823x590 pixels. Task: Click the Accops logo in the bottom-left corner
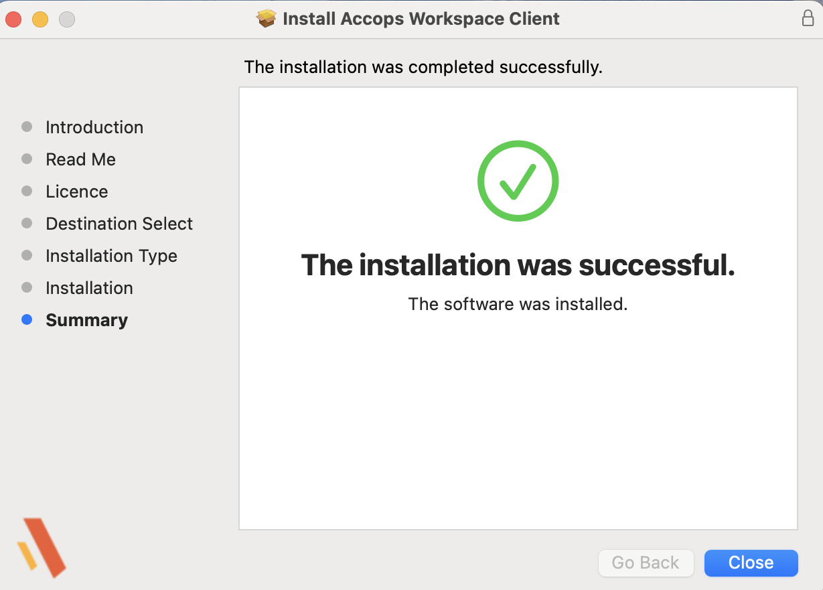tap(42, 547)
